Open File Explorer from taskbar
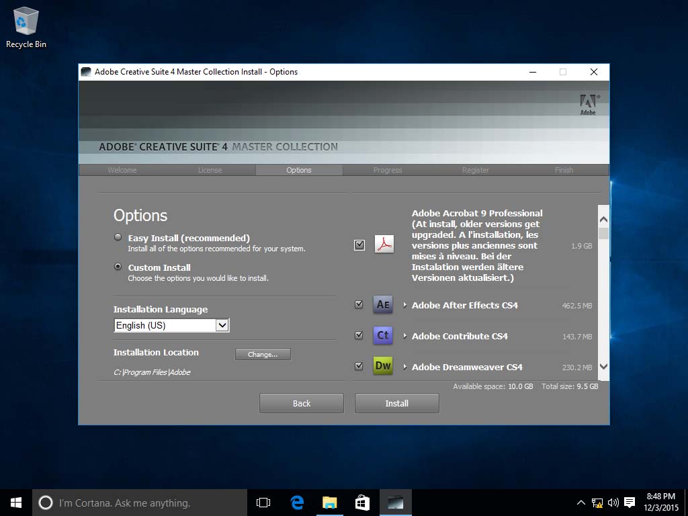Viewport: 688px width, 516px height. pos(329,503)
